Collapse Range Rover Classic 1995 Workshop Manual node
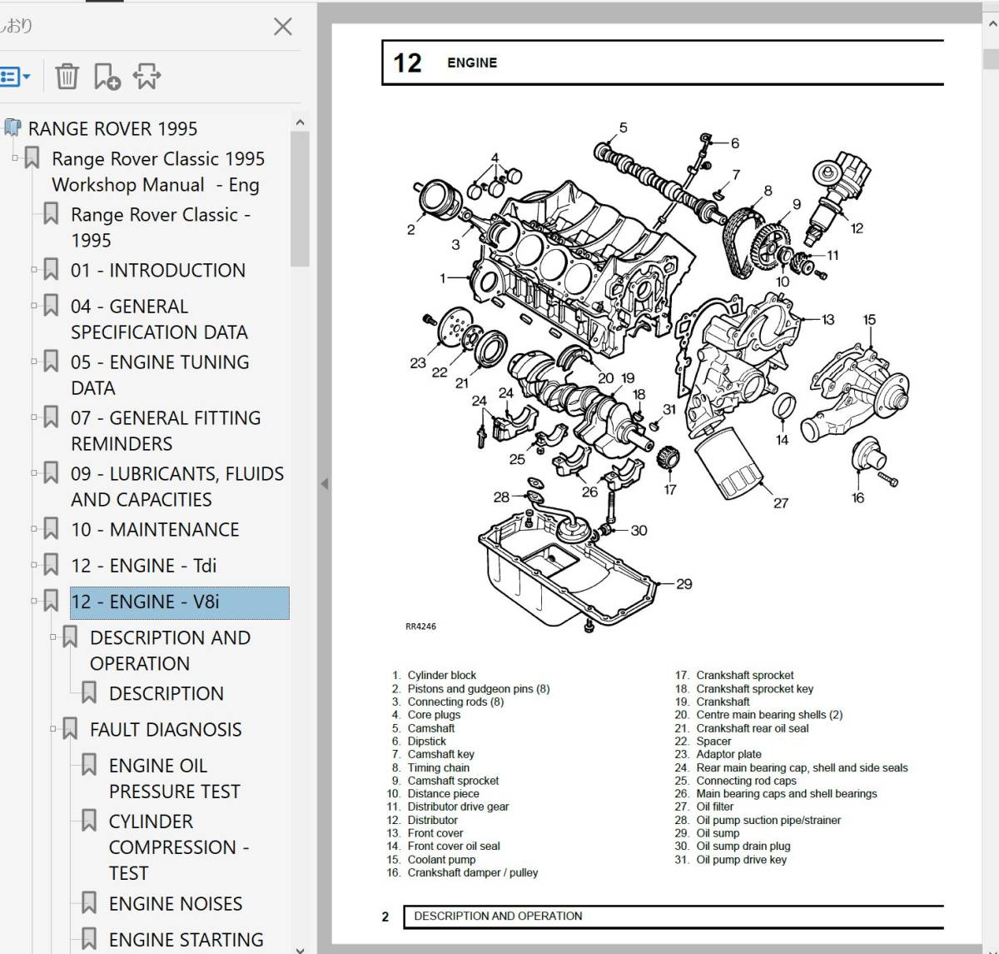 (15, 157)
